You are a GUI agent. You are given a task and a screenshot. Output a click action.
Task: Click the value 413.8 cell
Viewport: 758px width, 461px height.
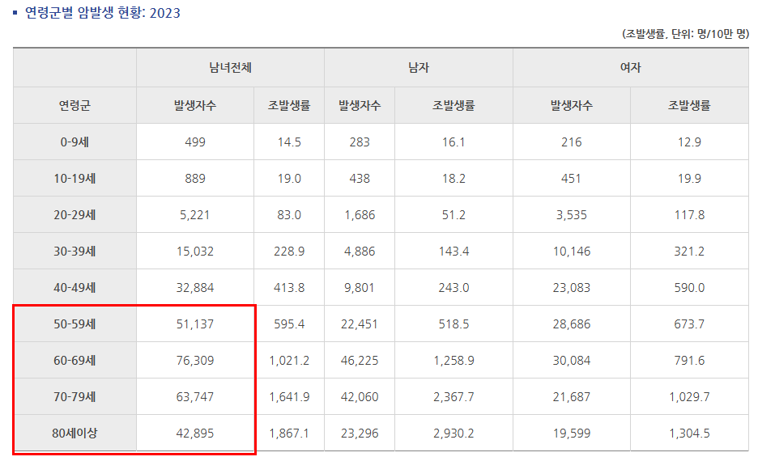point(289,288)
